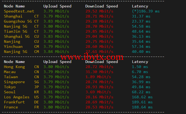Click the first Node Name column header
Screen dimensions: 186x114
pyautogui.click(x=14, y=6)
